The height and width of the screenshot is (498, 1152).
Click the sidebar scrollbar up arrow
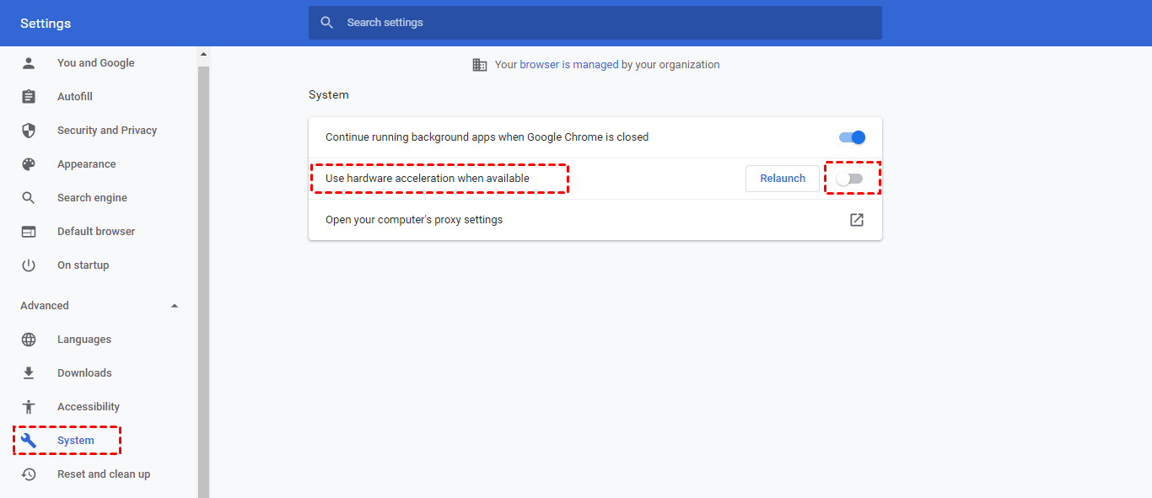point(203,55)
